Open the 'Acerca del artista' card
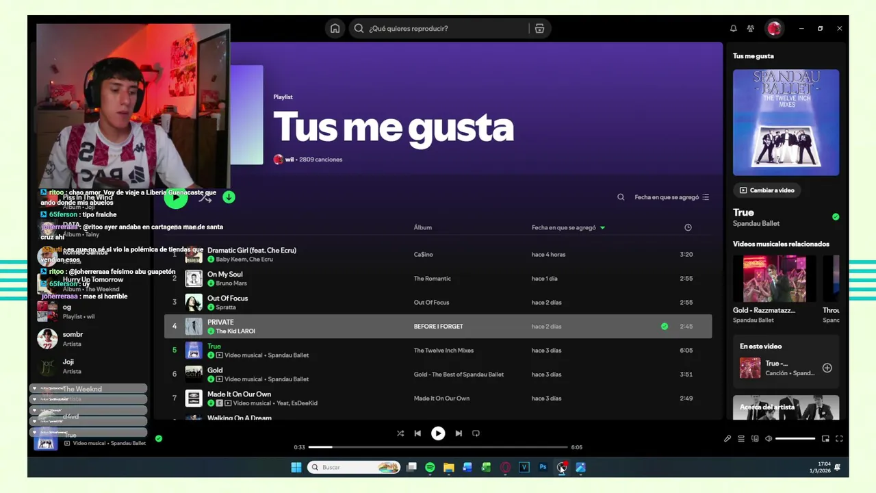 pos(786,407)
